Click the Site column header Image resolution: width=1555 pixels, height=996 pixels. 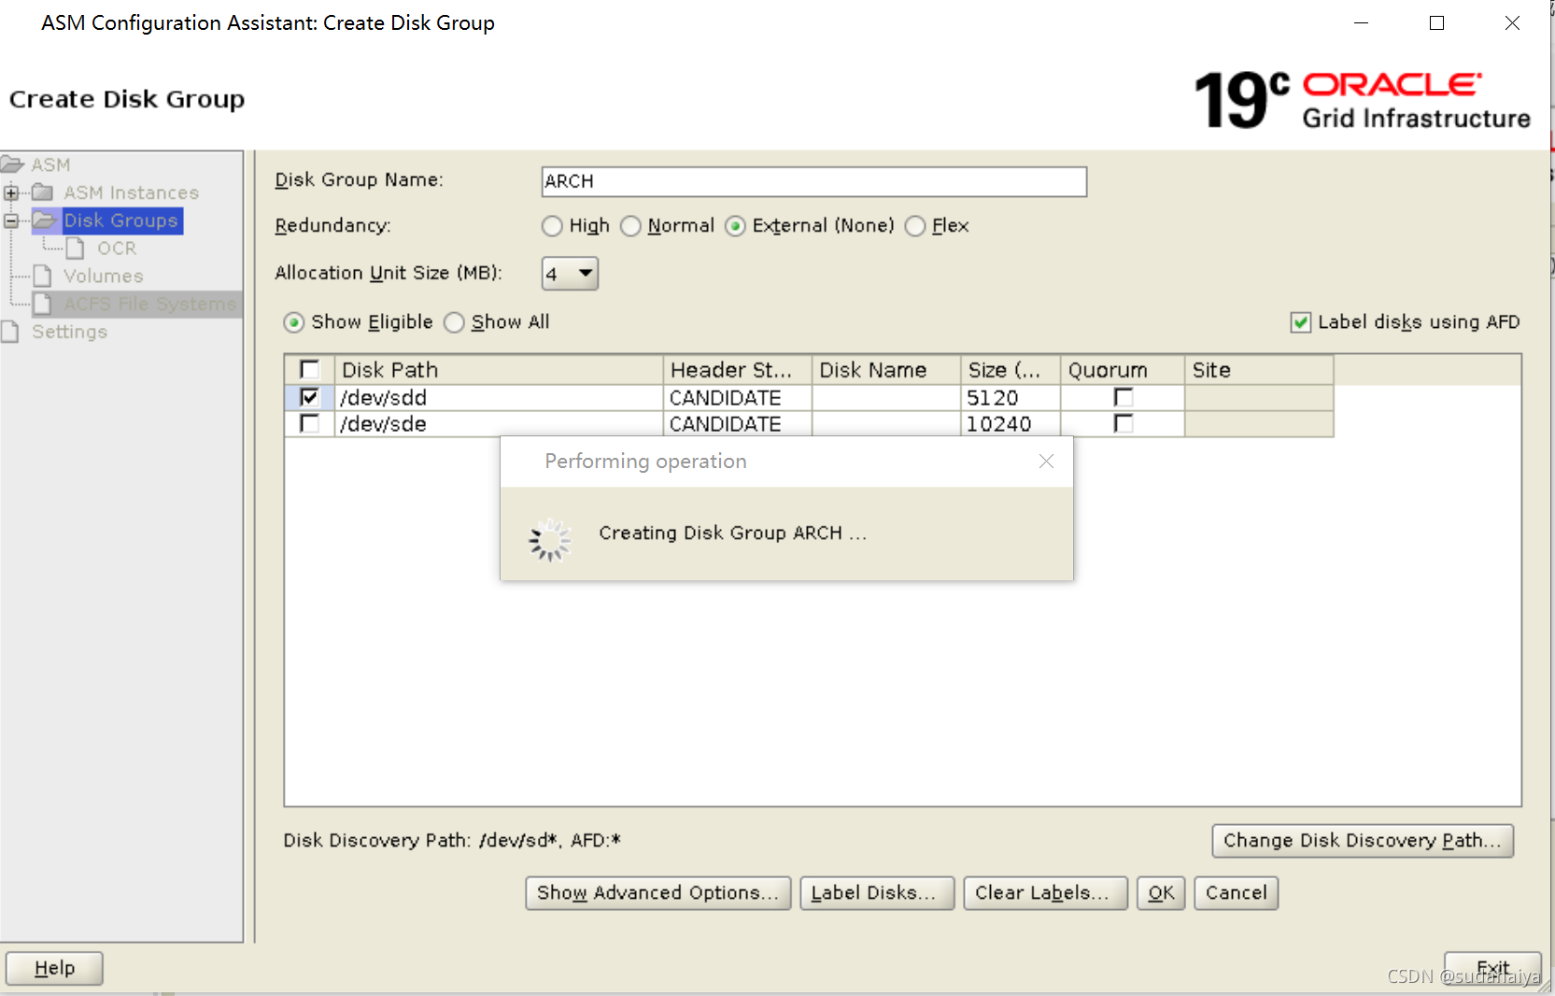tap(1259, 370)
